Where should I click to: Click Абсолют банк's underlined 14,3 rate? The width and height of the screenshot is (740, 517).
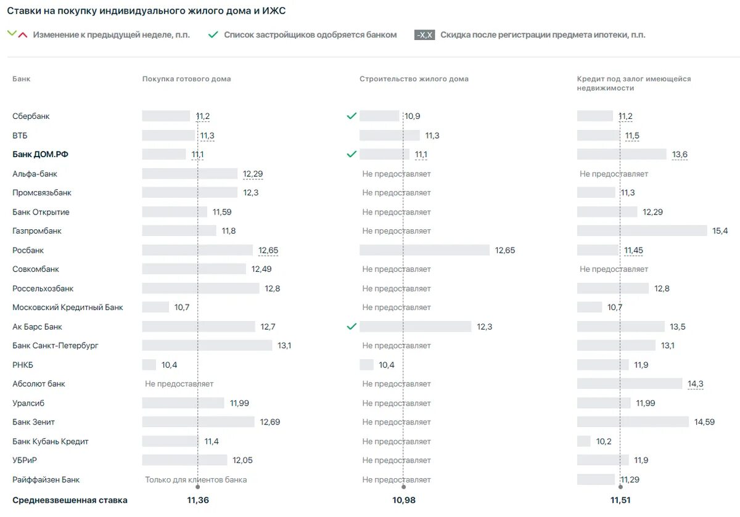point(695,384)
